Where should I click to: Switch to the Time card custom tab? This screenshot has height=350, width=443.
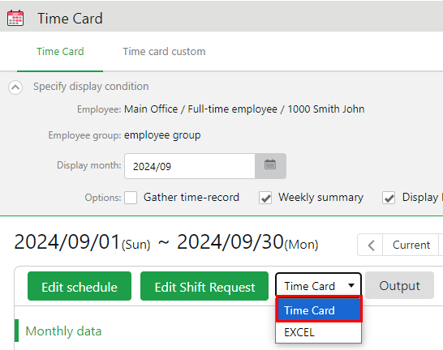point(164,52)
